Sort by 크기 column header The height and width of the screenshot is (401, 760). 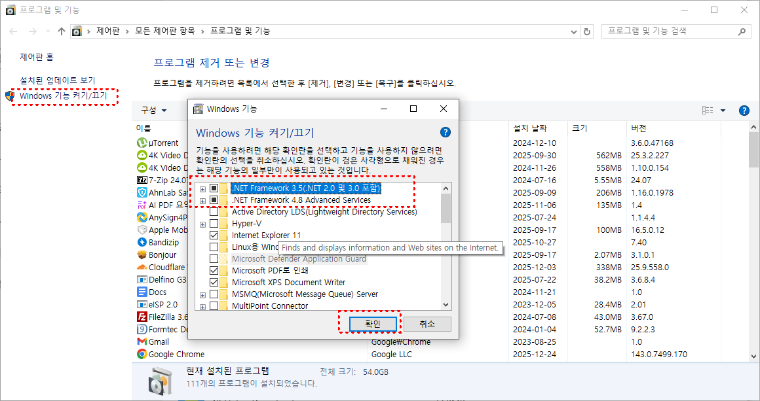[579, 128]
